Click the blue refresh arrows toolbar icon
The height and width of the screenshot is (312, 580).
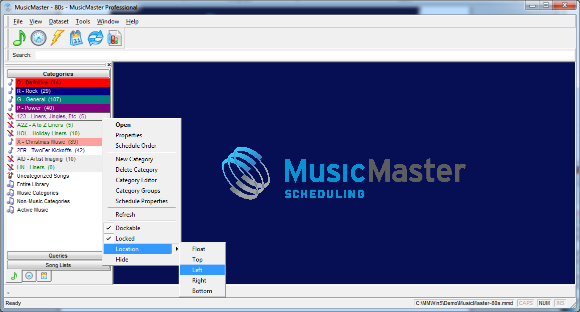click(95, 38)
